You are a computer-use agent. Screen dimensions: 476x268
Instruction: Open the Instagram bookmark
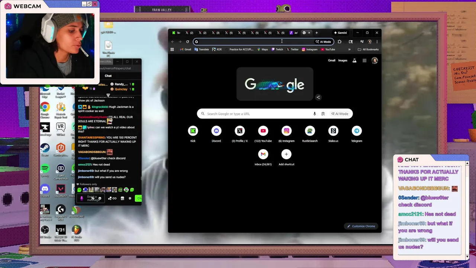pyautogui.click(x=309, y=50)
